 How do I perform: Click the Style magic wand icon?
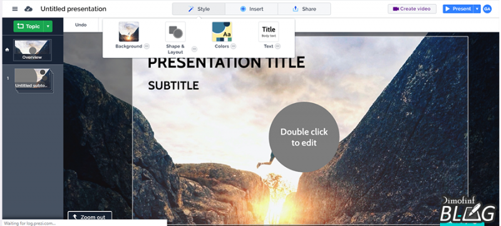(x=191, y=9)
